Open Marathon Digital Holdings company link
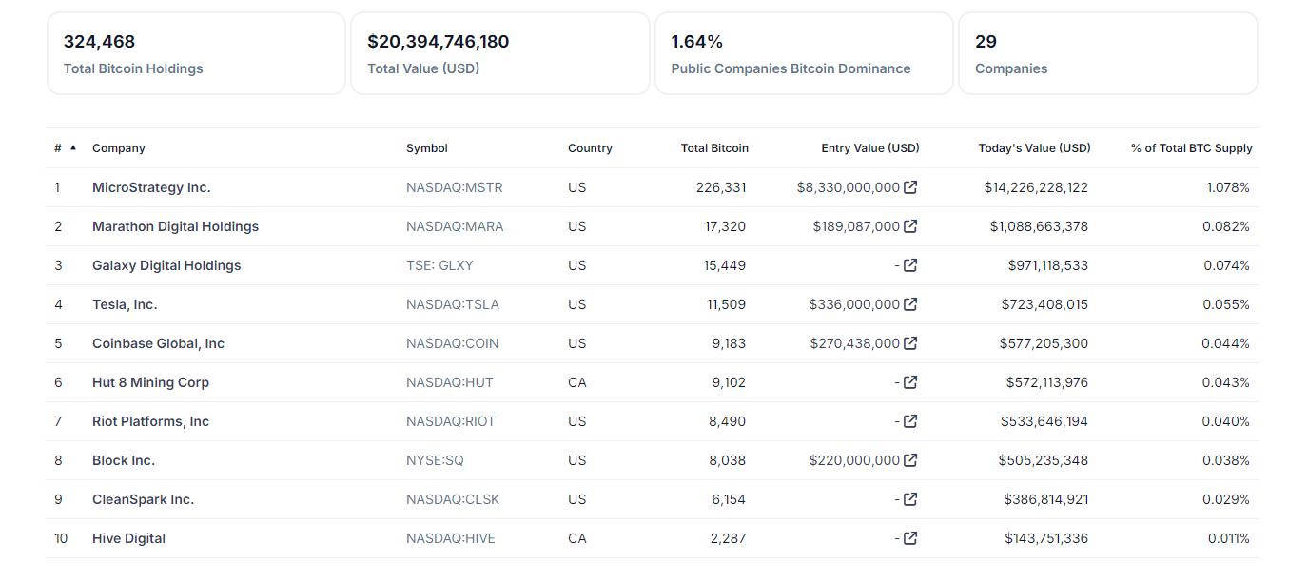The height and width of the screenshot is (563, 1308). pos(175,226)
